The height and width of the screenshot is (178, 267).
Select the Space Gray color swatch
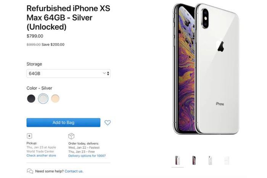pos(31,99)
